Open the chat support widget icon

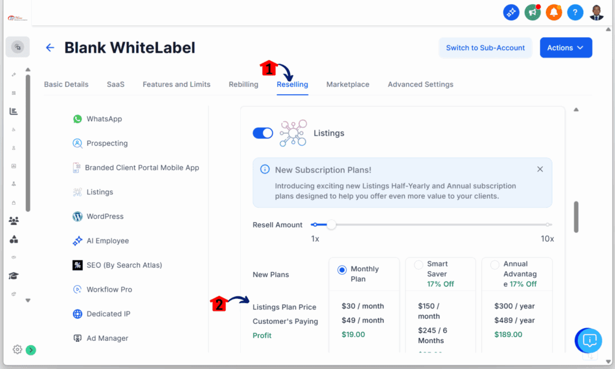589,340
